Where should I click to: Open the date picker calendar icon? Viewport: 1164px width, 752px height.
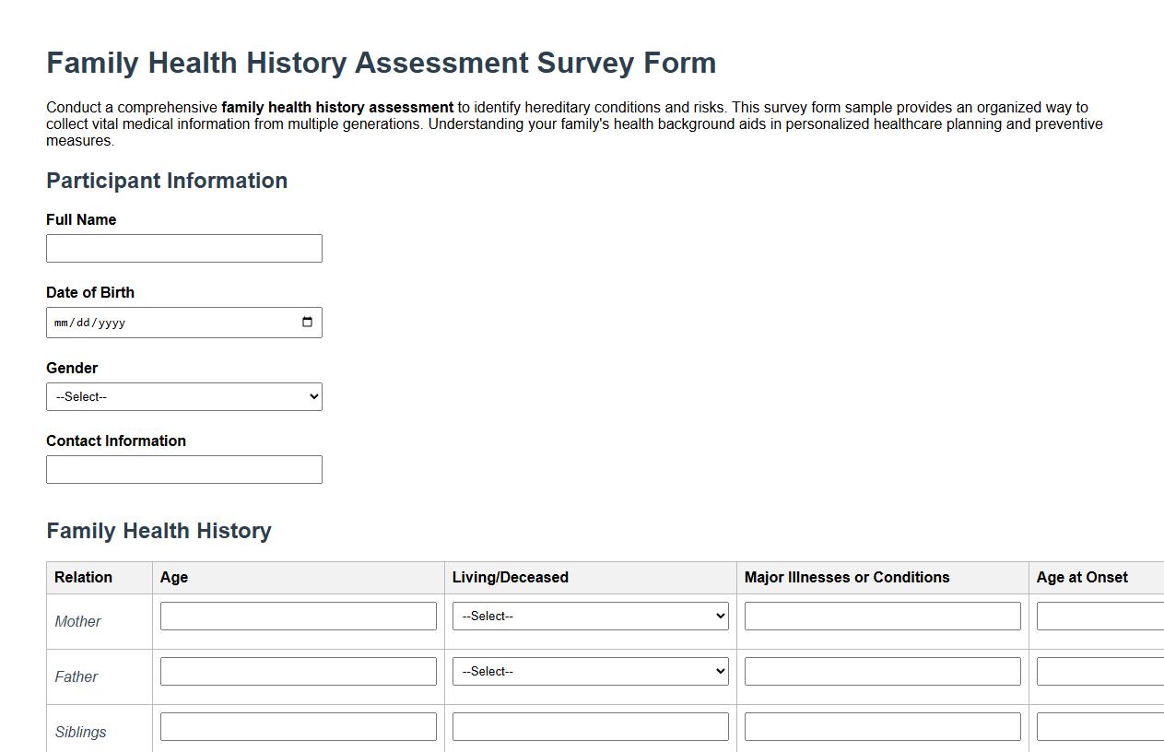click(x=307, y=322)
